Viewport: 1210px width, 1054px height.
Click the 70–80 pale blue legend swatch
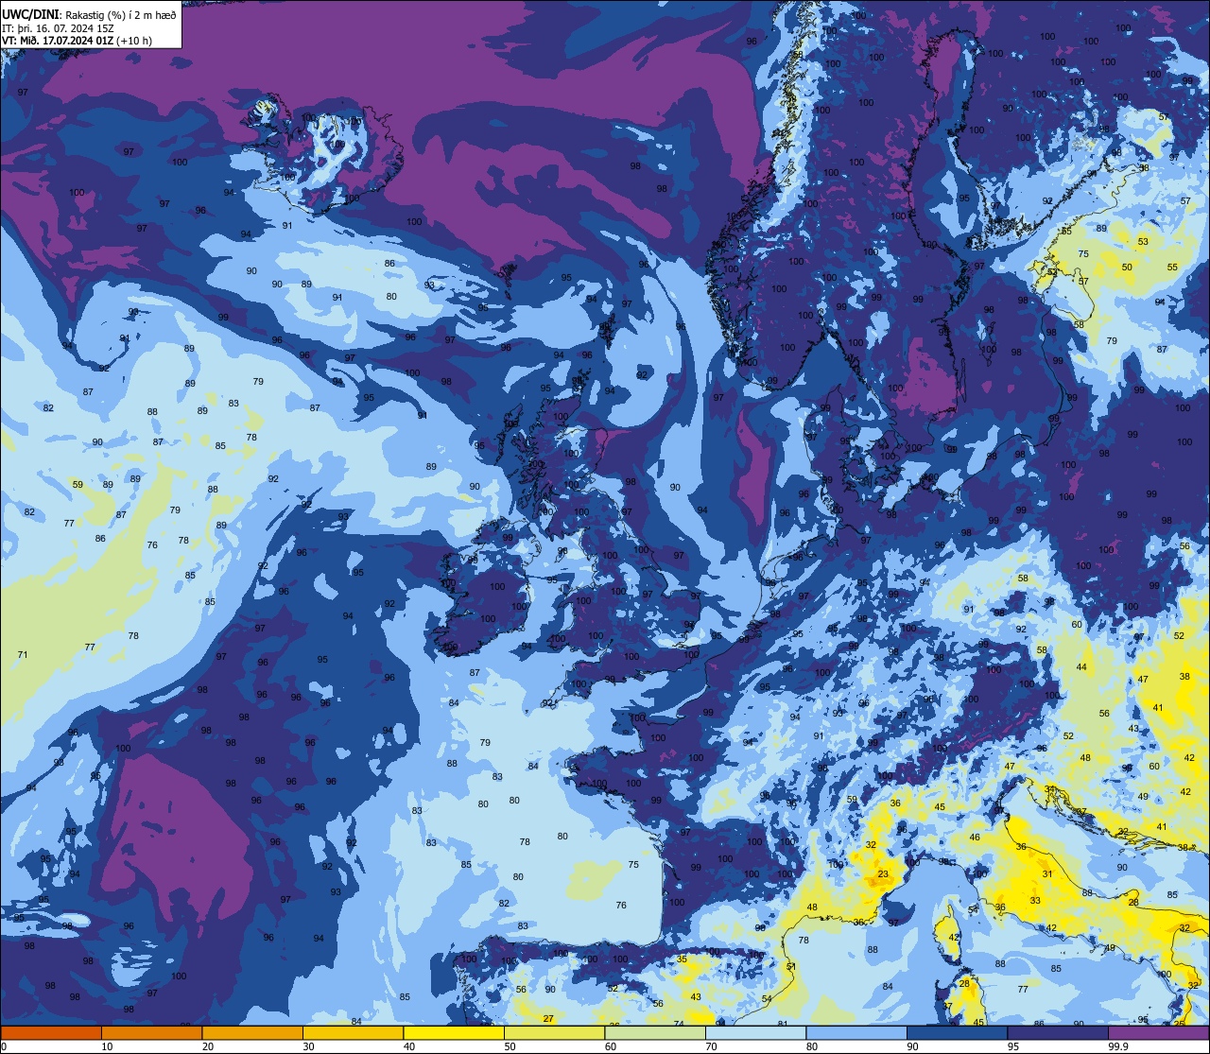click(755, 1032)
